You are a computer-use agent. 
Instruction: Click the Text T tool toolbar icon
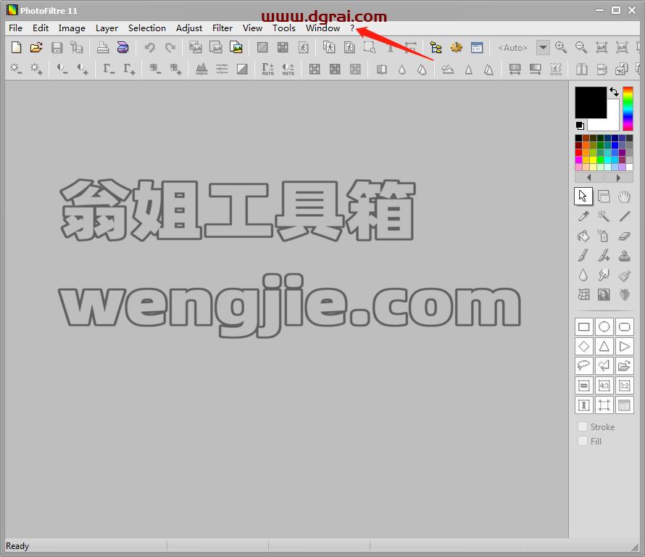click(390, 47)
